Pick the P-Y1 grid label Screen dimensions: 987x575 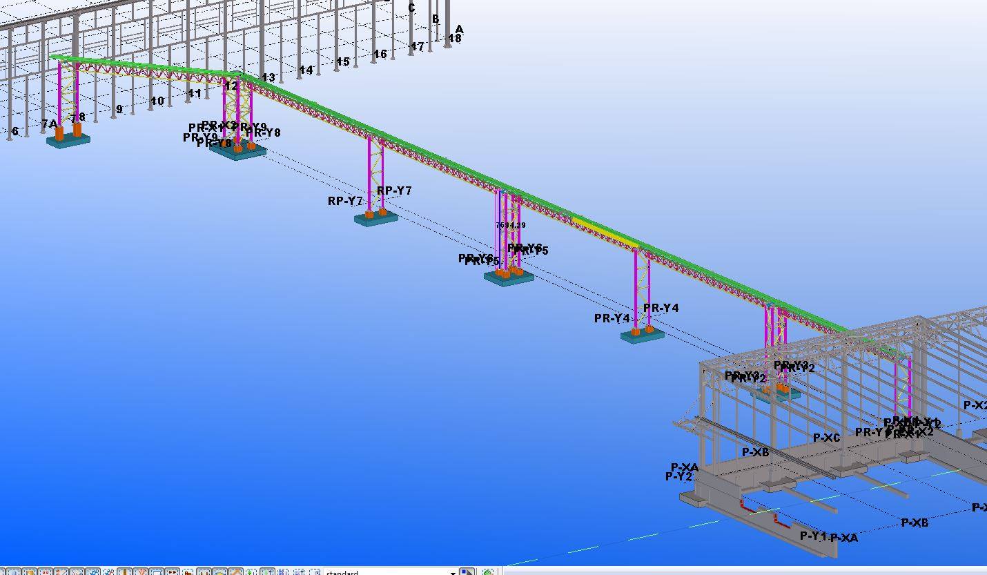813,536
